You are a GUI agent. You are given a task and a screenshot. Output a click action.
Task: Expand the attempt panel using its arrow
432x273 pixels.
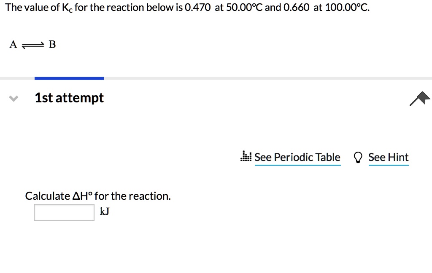(x=13, y=98)
